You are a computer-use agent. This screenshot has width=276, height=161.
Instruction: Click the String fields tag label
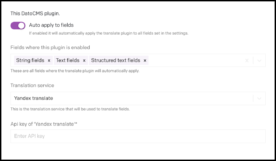point(30,60)
